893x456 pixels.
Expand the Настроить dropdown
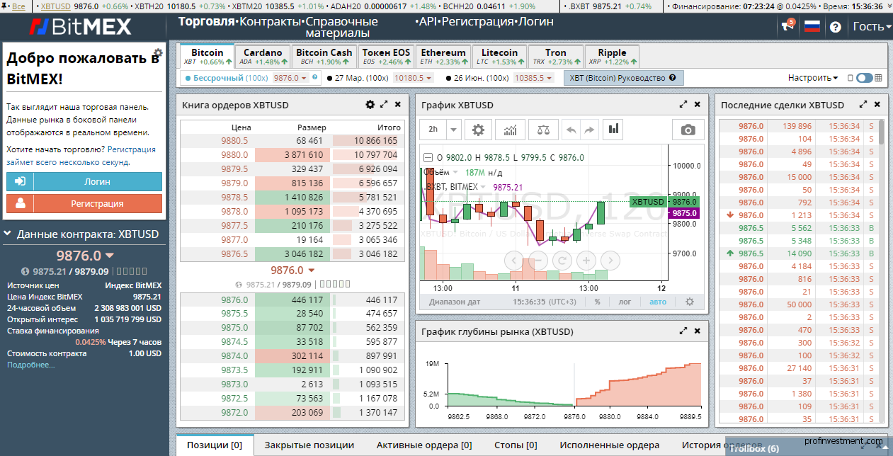click(x=812, y=78)
